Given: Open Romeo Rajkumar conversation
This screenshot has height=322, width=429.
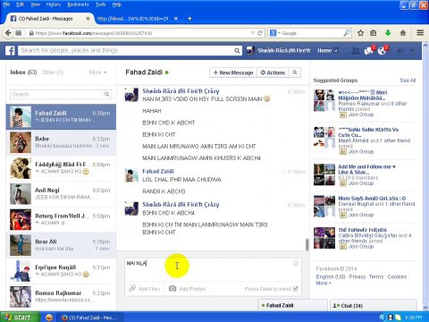Looking at the screenshot, I should click(61, 296).
